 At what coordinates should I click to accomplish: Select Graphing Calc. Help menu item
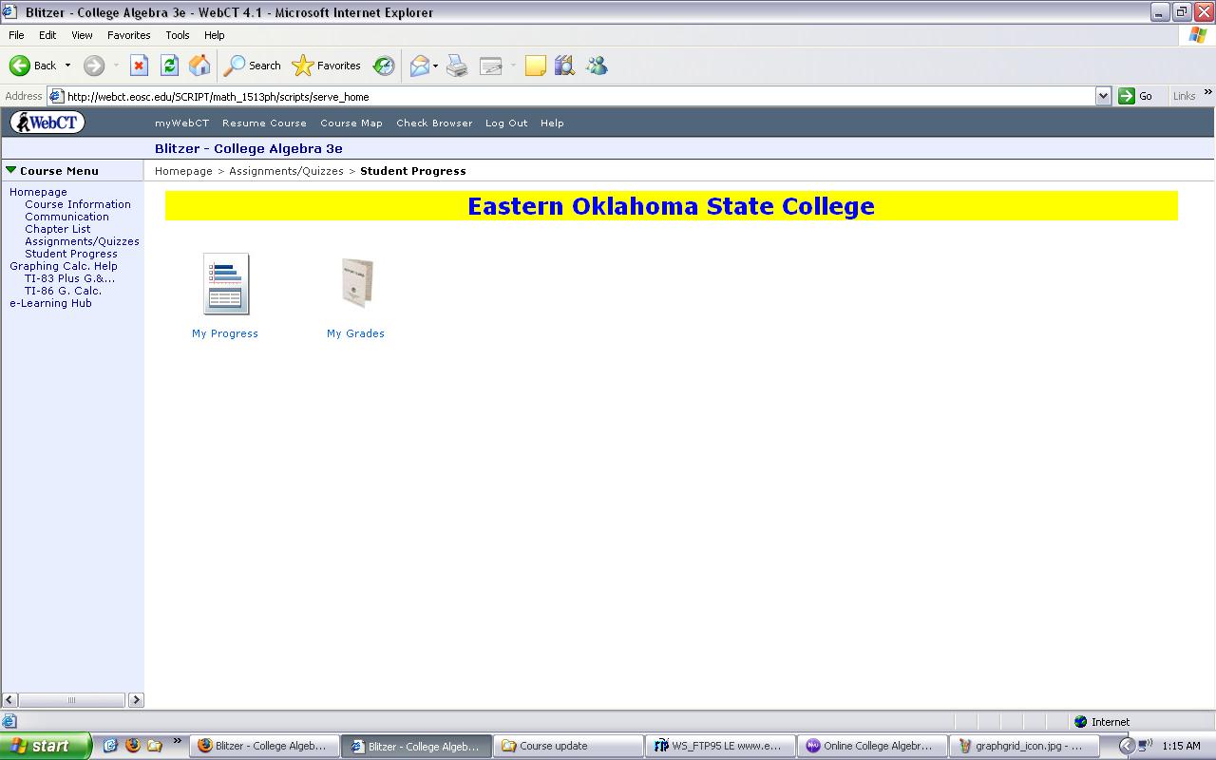(x=64, y=266)
